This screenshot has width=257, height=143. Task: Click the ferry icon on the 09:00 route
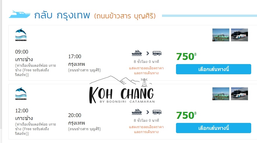[x=136, y=53]
